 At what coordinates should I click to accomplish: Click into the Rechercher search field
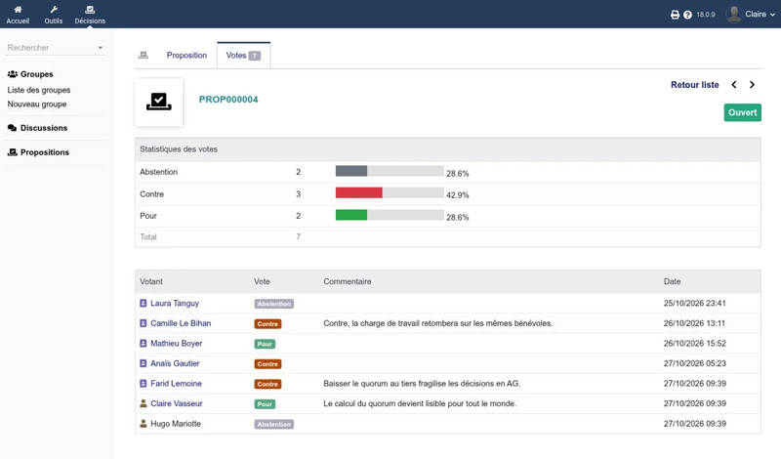pyautogui.click(x=55, y=48)
